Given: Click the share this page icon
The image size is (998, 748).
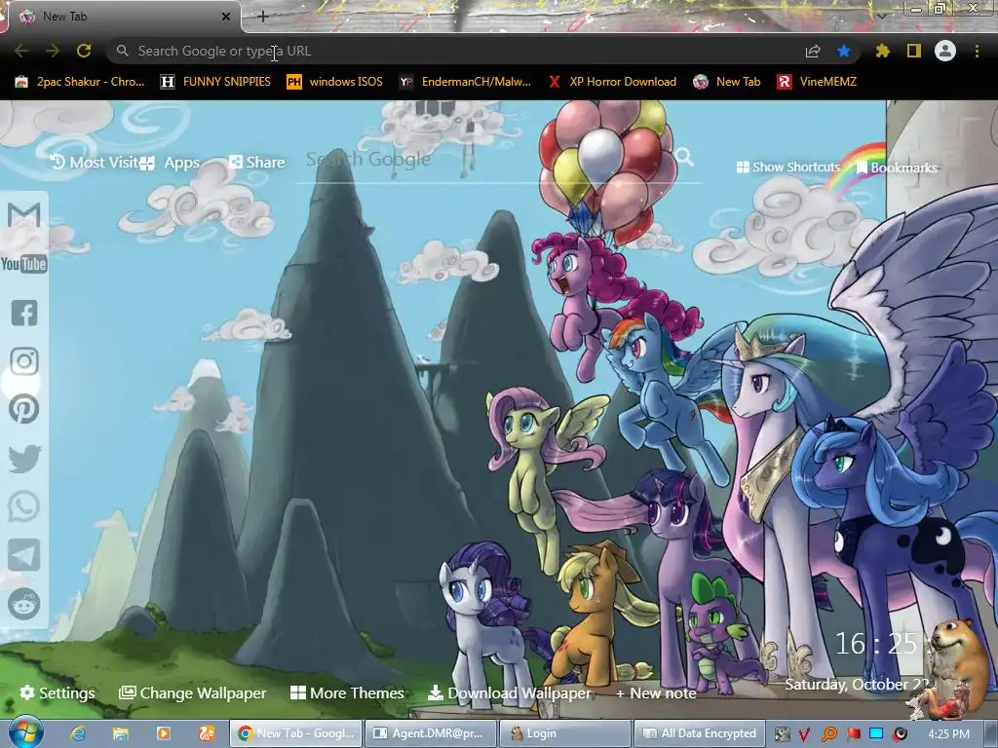Looking at the screenshot, I should (813, 52).
